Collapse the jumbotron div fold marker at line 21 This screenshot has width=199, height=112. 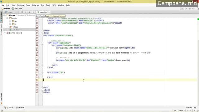(42, 43)
